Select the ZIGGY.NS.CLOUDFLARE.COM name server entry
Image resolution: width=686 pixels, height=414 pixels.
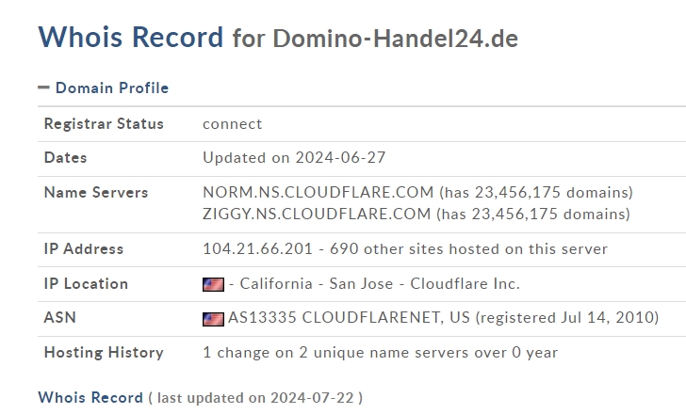(x=416, y=214)
